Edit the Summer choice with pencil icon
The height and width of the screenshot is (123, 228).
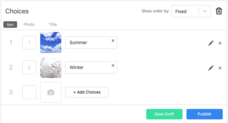coord(211,43)
